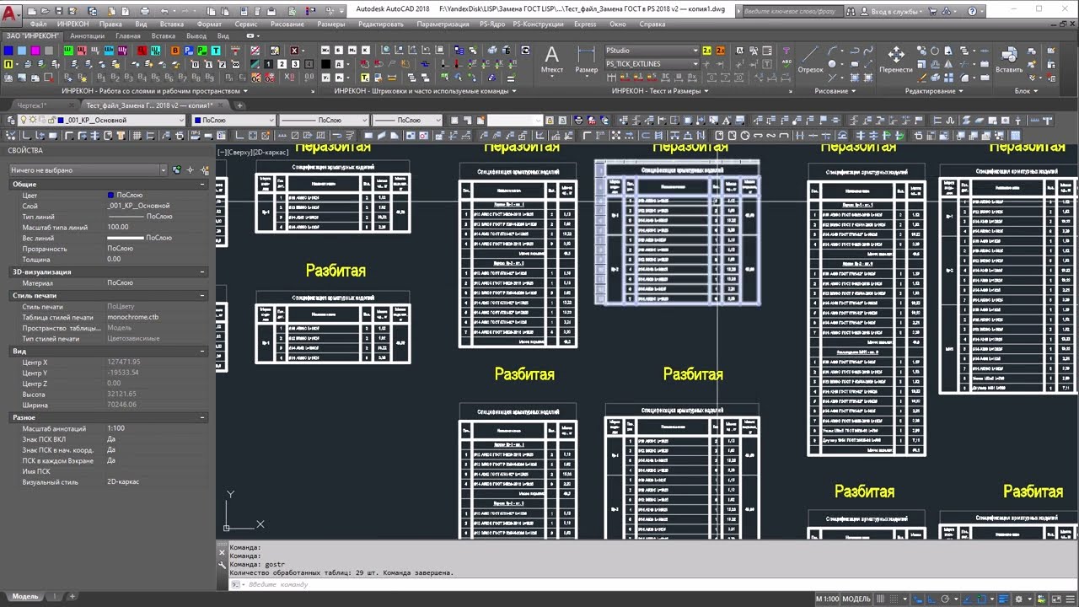Click the yellow П icon in ribbon
1079x607 pixels.
pos(8,64)
